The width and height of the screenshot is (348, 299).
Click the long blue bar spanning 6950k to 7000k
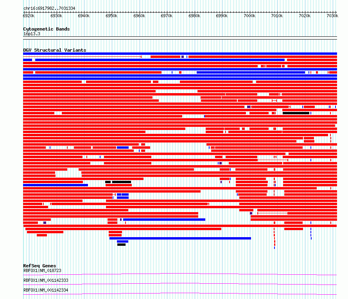coord(180,238)
